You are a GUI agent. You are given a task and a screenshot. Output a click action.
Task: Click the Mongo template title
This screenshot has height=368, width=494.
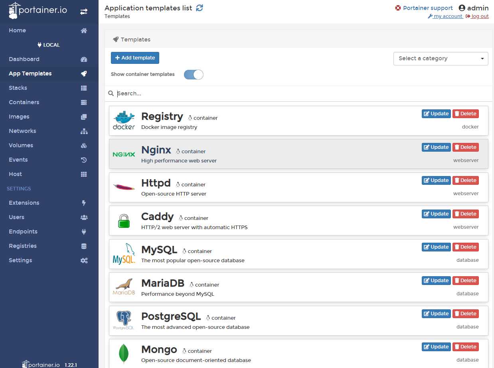[x=159, y=350]
